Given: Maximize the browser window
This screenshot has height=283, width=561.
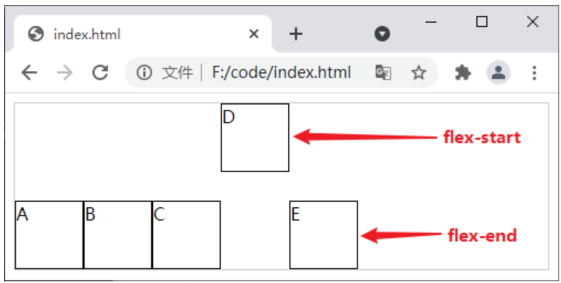Looking at the screenshot, I should pyautogui.click(x=482, y=22).
